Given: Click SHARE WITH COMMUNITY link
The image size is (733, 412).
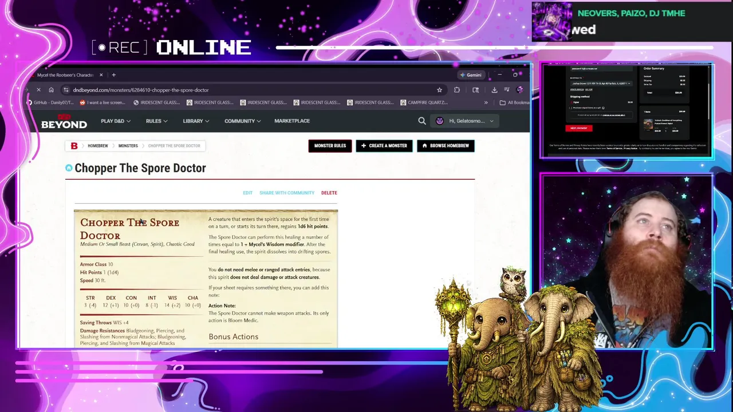Looking at the screenshot, I should click(287, 193).
